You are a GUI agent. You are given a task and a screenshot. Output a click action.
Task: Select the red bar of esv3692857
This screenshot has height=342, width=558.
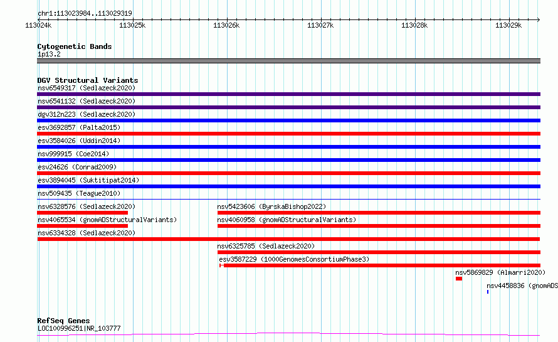click(288, 134)
